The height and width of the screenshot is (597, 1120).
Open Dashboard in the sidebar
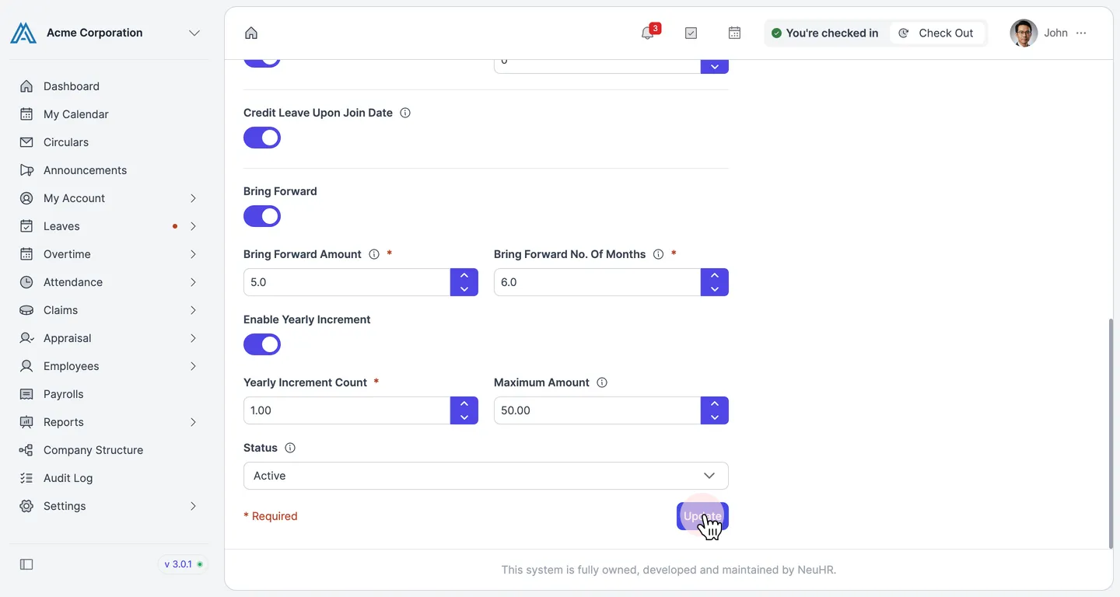click(109, 86)
